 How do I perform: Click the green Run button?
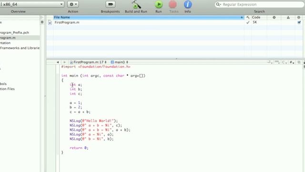(x=159, y=4)
